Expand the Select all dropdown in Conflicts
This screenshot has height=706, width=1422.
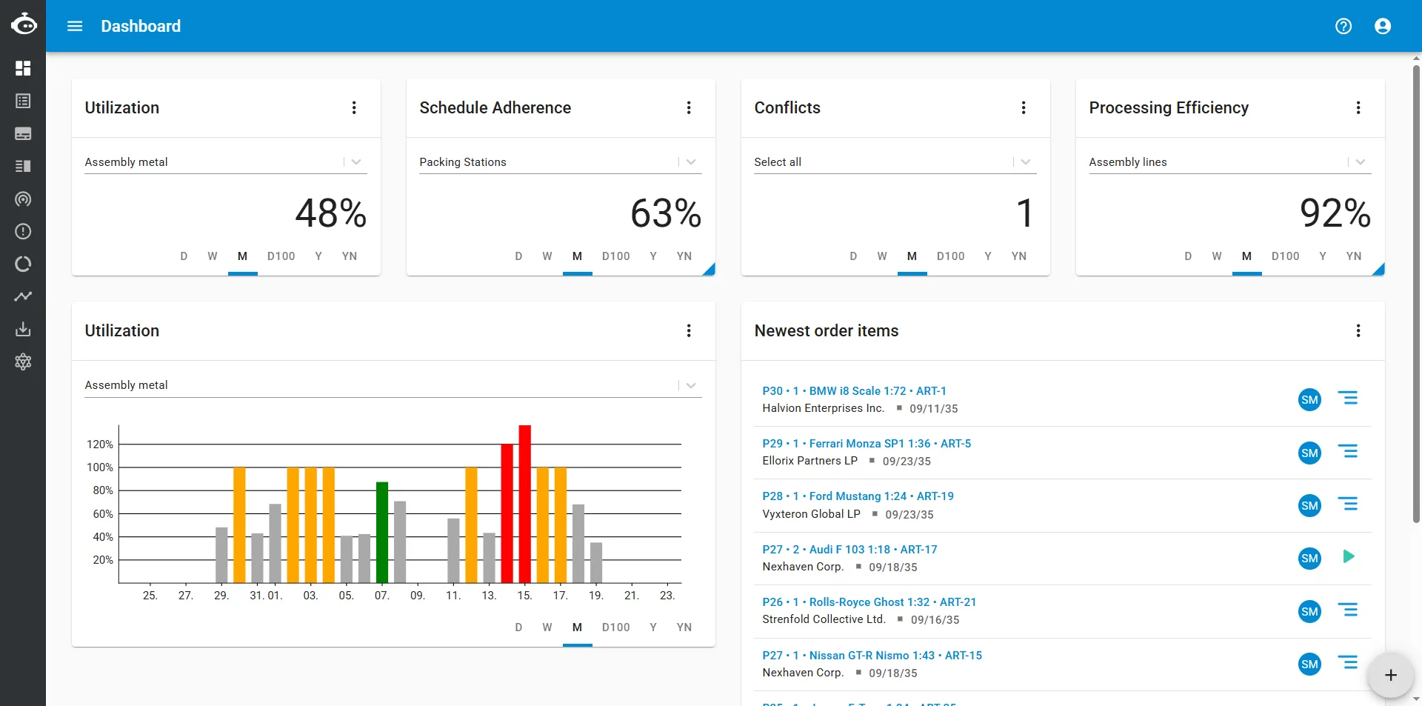pyautogui.click(x=1026, y=162)
